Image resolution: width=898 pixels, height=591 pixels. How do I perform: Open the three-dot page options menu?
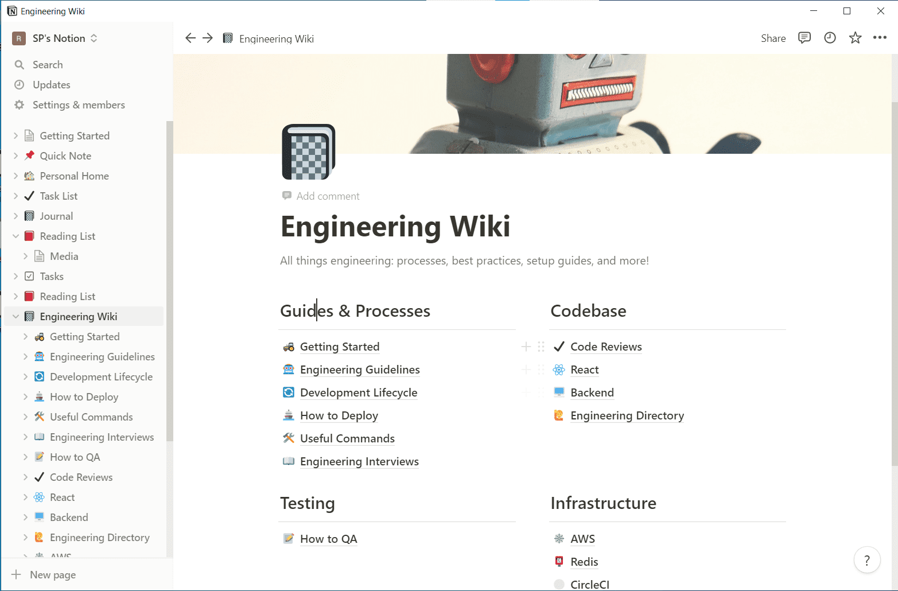tap(880, 38)
